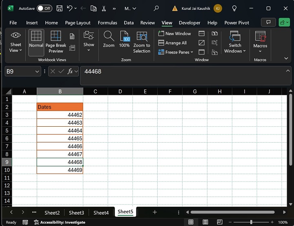Click the Save icon in title bar
The image size is (294, 226).
(x=60, y=8)
